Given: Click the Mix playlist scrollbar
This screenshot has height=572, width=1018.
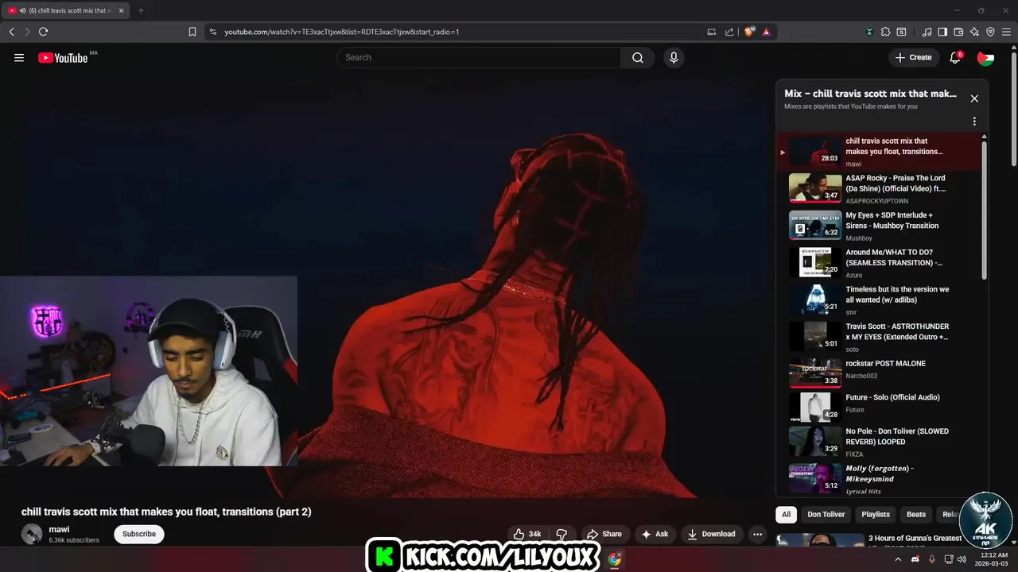Looking at the screenshot, I should click(985, 211).
